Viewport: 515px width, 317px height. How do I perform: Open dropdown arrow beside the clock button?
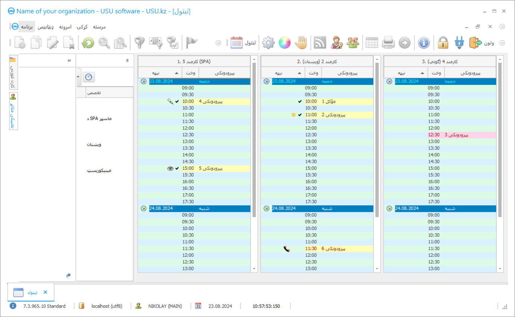(78, 77)
